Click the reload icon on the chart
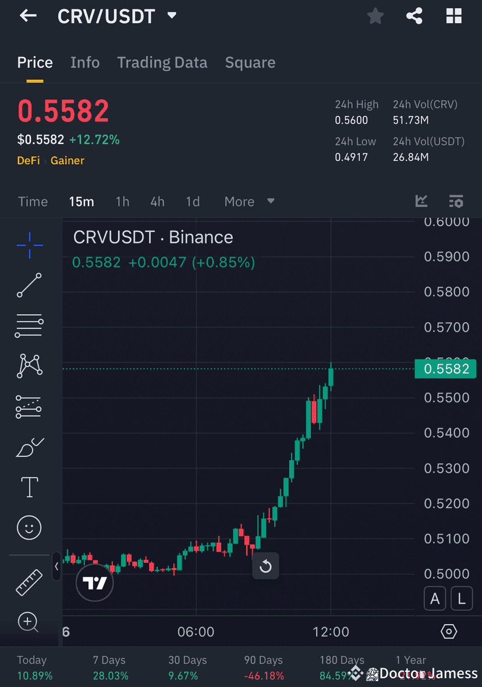 [265, 565]
